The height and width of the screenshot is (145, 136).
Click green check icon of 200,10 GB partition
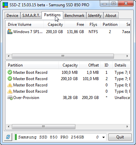(x=10, y=79)
